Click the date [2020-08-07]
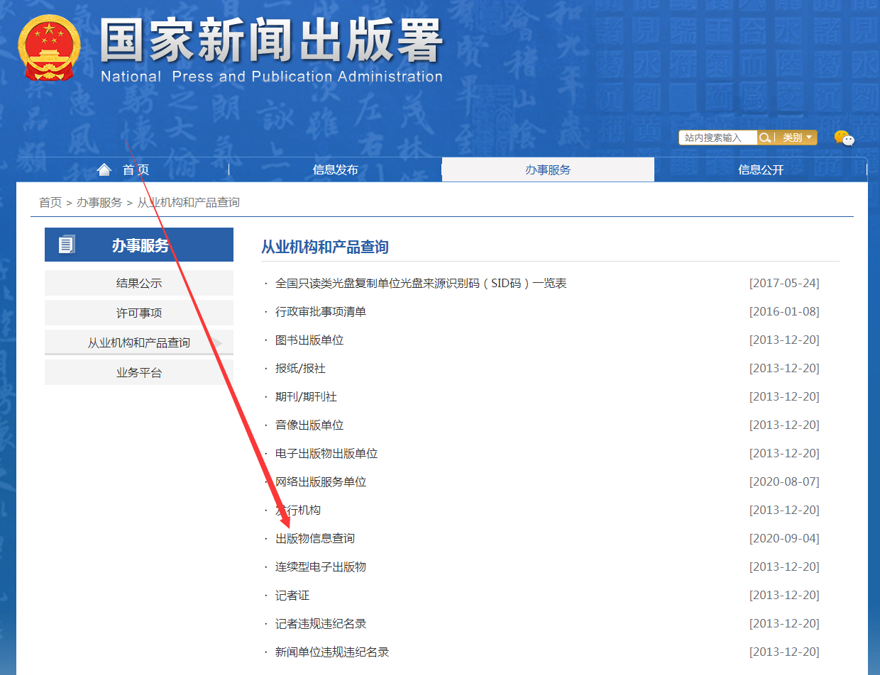This screenshot has width=880, height=675. point(784,482)
